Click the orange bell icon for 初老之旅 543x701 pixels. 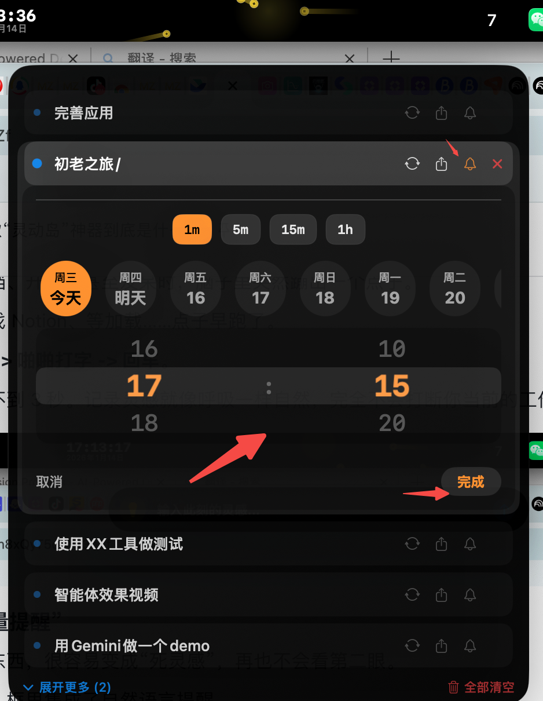[x=470, y=164]
